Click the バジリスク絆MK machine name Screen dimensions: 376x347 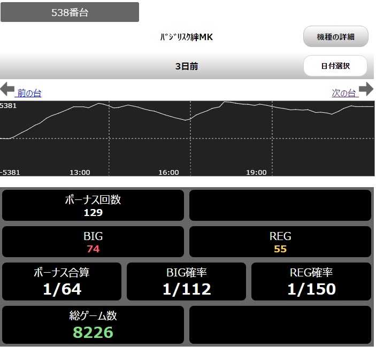pos(186,37)
